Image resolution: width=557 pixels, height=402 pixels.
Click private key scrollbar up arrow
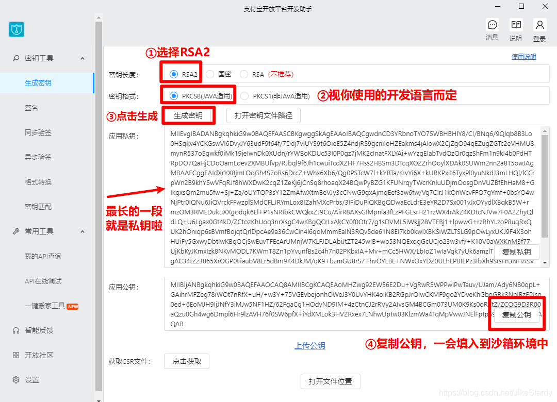coord(545,131)
